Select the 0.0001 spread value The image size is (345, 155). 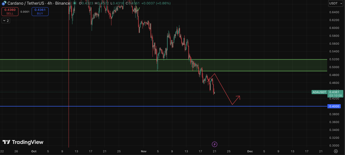[x=25, y=12]
